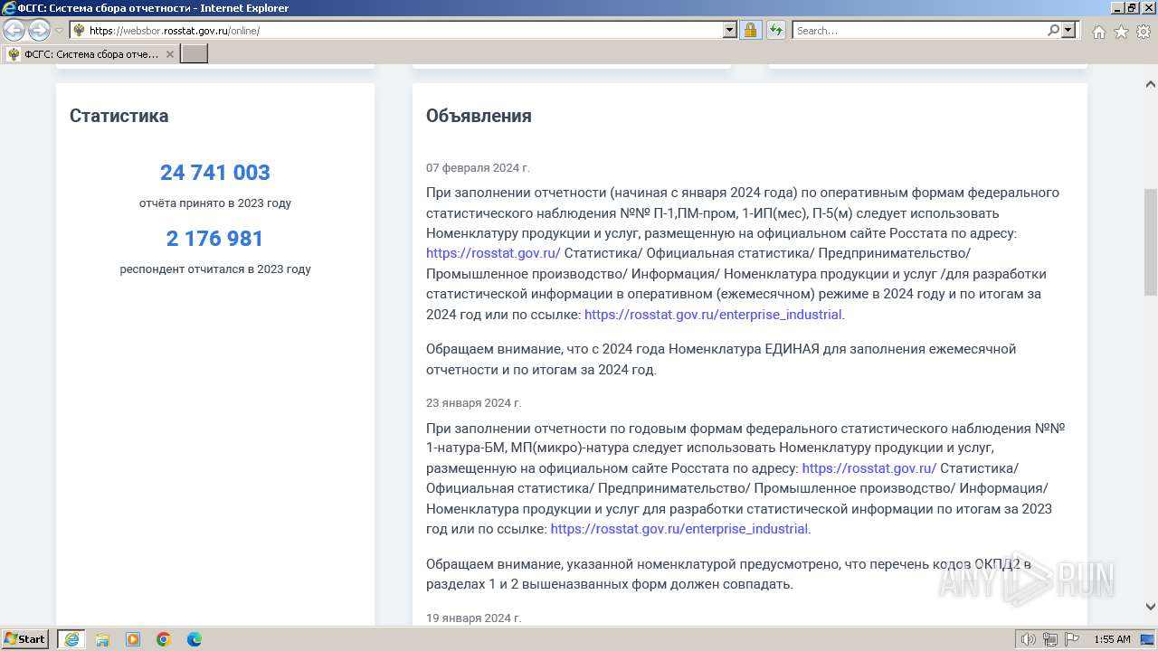Open enterprise_industrial link in 07 февраля announcement

click(713, 315)
